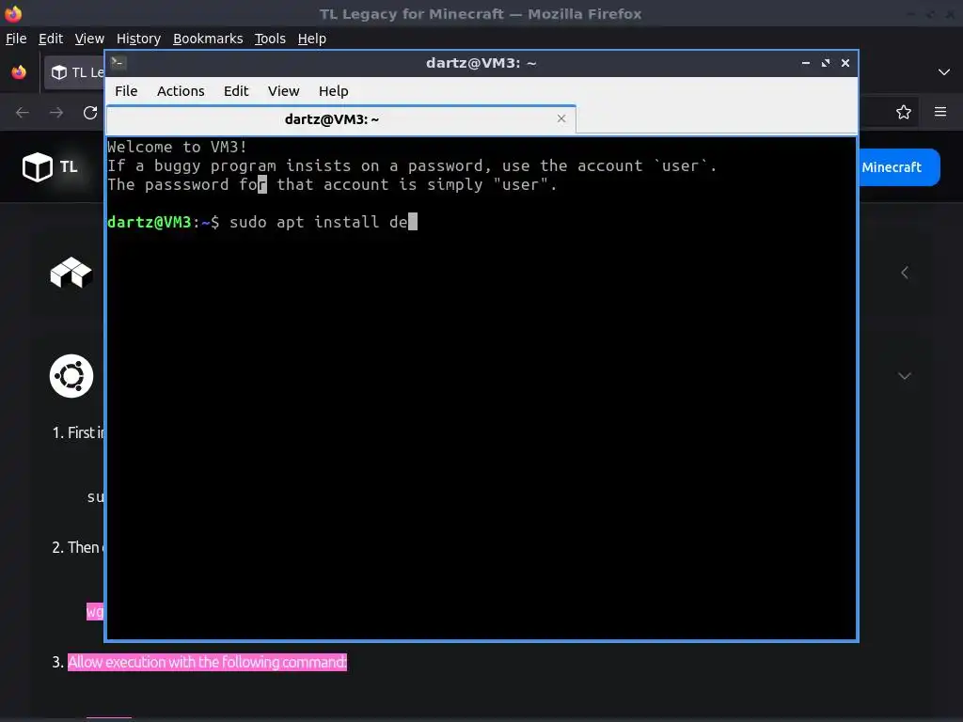Click 'Allow execution with the following command' text

coord(207,662)
